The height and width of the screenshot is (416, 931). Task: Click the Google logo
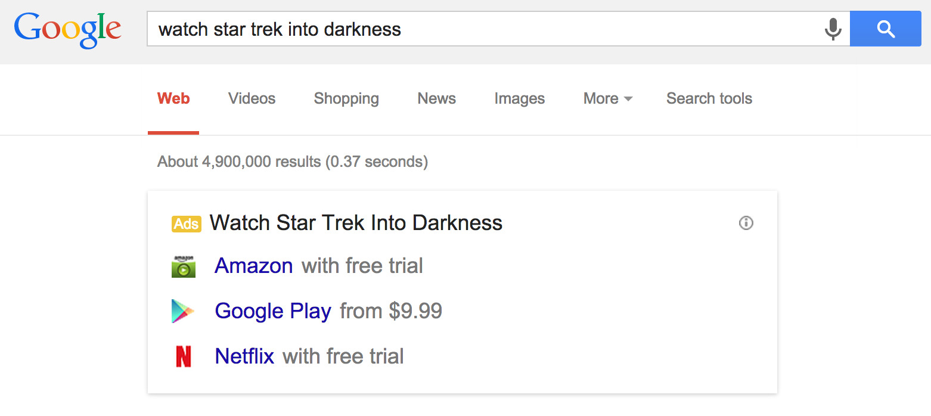67,30
